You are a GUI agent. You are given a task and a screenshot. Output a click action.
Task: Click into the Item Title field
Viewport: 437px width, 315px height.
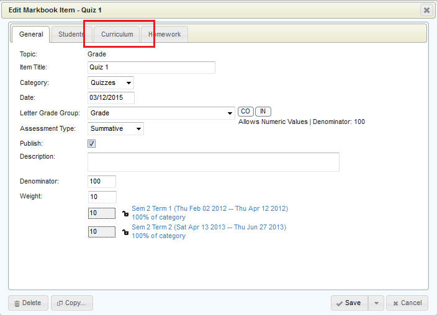(x=151, y=68)
